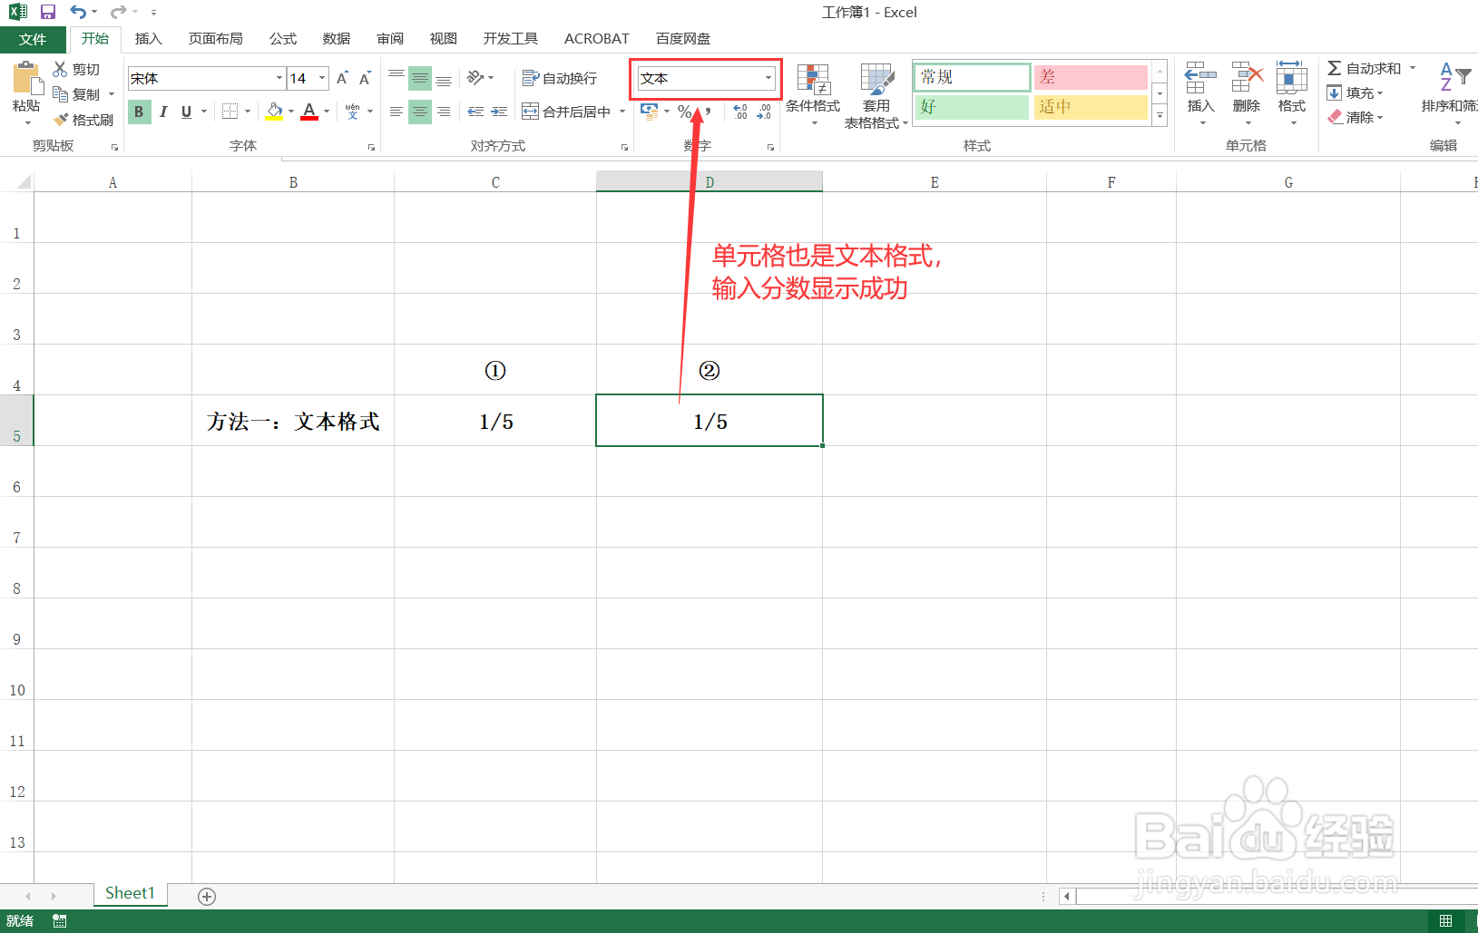Set middle vertical alignment
This screenshot has height=933, width=1478.
coord(420,78)
